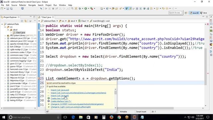This screenshot has height=120, width=213.
Task: Click the Search flashlight toolbar icon
Action: point(120,9)
